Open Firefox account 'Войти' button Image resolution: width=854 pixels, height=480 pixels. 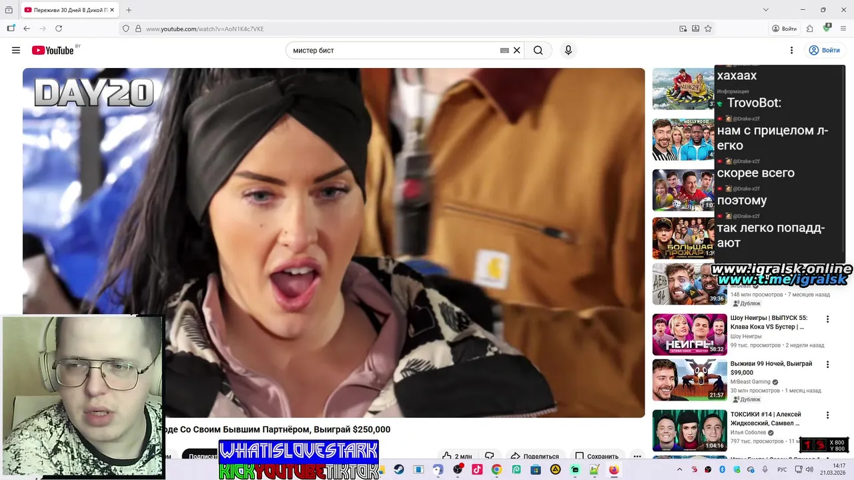click(784, 29)
